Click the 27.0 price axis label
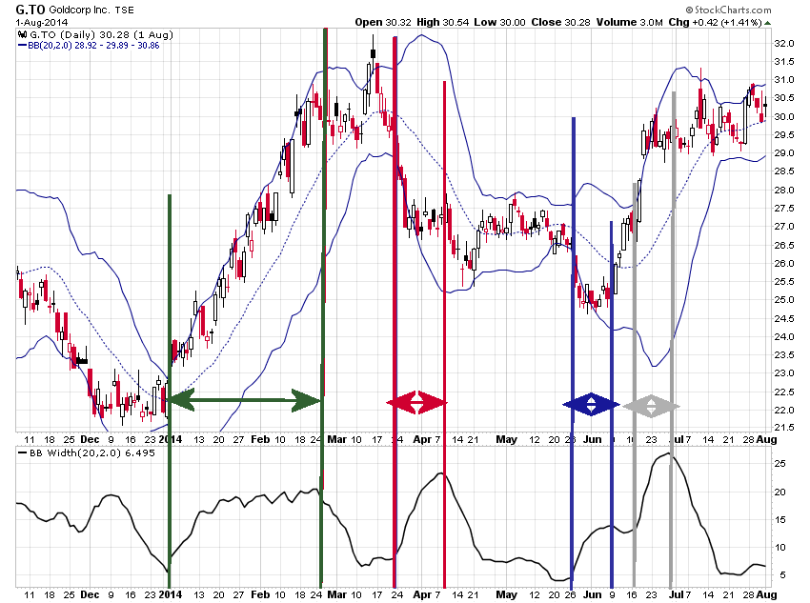 coord(784,227)
